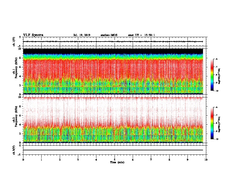Click the ch.2 spectrogram color scale bar
232x179 pixels.
212,123
